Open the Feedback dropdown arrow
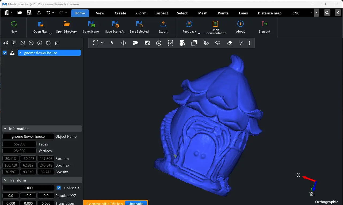This screenshot has height=205, width=343. pos(199,34)
